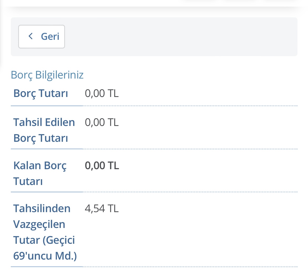The image size is (308, 273).
Task: Click the 4,54 TL waived amount value
Action: pos(102,208)
